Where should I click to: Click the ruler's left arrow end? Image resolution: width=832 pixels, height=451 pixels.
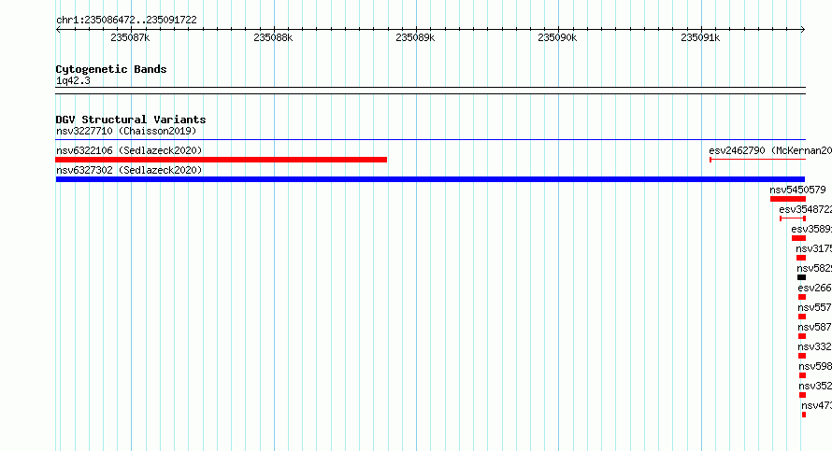click(58, 30)
